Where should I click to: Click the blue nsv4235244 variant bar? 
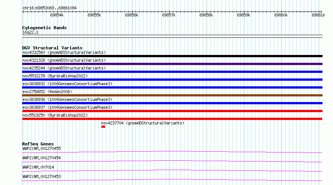tap(172, 72)
